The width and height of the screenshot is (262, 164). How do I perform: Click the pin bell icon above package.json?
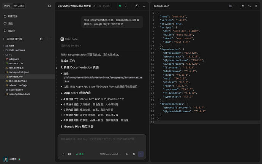(x=243, y=6)
